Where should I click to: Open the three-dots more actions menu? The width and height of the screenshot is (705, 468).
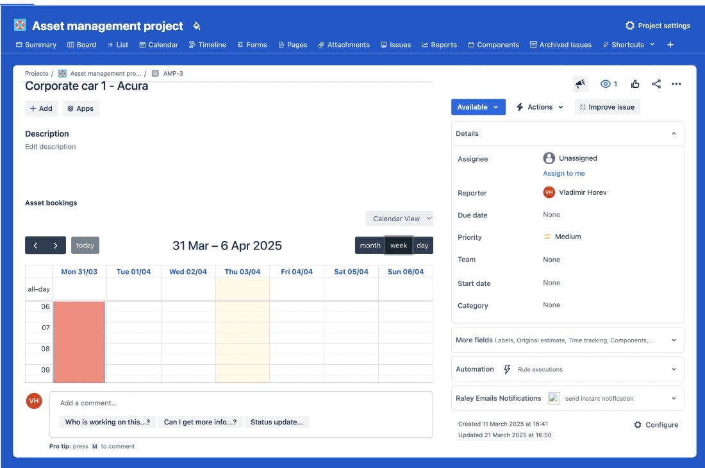(x=676, y=84)
